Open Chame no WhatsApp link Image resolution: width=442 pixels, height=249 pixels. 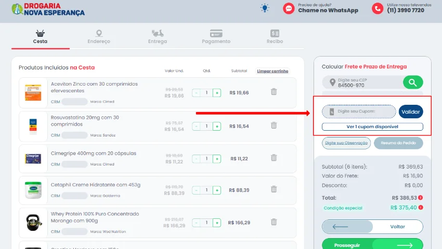pos(328,10)
